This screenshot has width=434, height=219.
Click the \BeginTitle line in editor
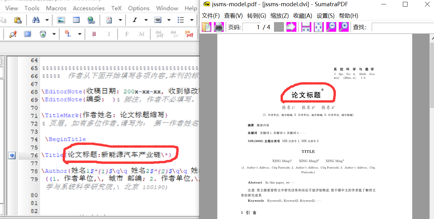pos(65,139)
